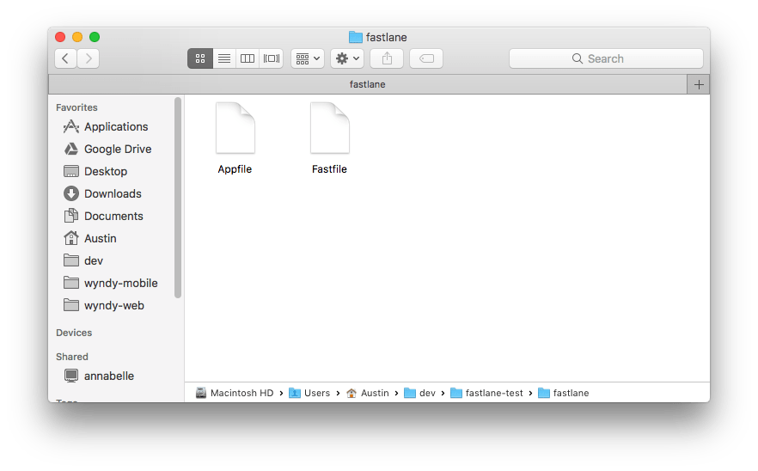The image size is (758, 471).
Task: Click the Share toolbar button
Action: click(x=387, y=58)
